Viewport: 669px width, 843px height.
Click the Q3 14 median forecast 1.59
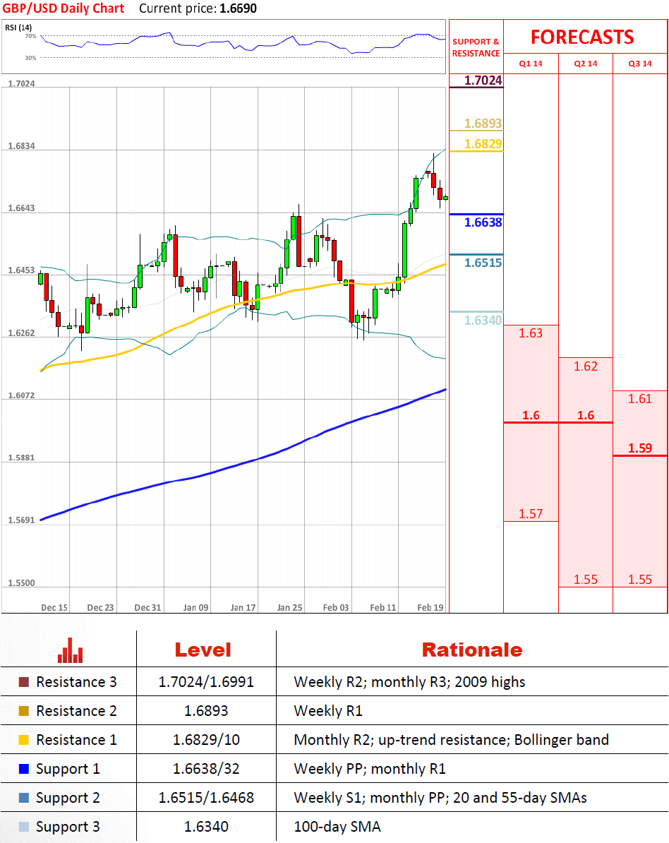pos(640,448)
